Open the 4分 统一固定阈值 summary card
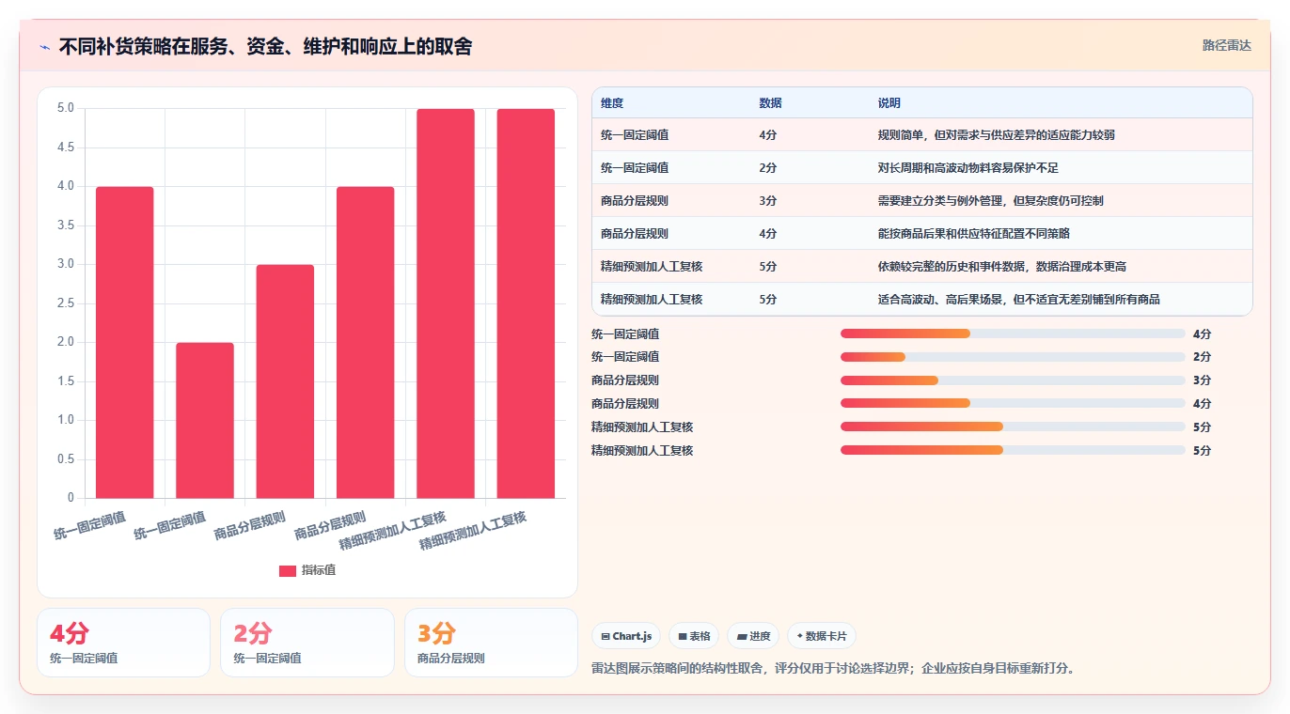This screenshot has height=714, width=1290. point(123,643)
